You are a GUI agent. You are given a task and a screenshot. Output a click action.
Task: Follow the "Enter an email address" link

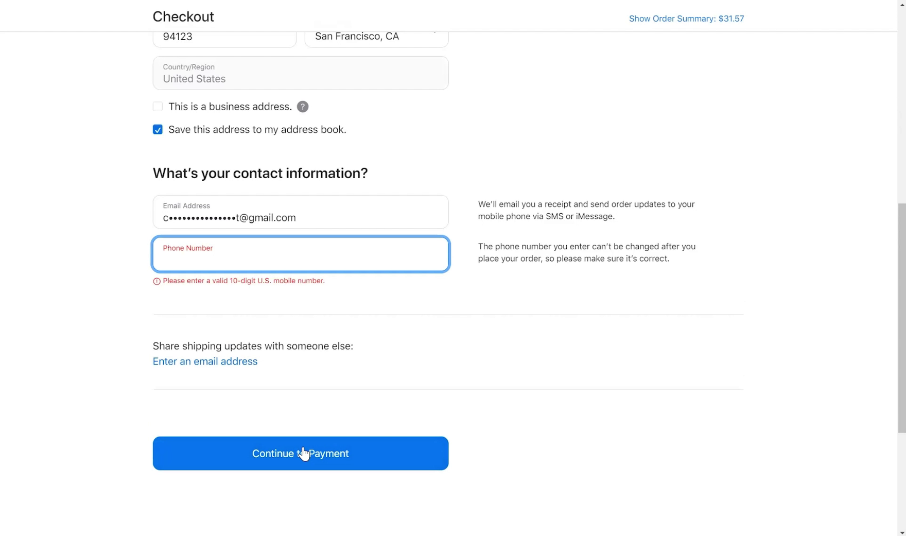point(205,361)
